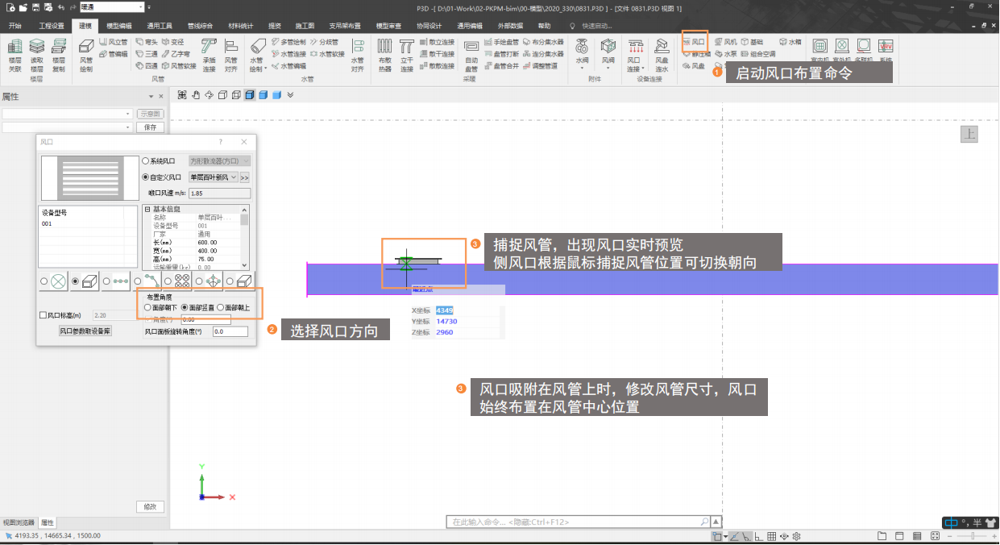
Task: Expand the 单层百叶 custom outlet dropdown
Action: tap(234, 177)
